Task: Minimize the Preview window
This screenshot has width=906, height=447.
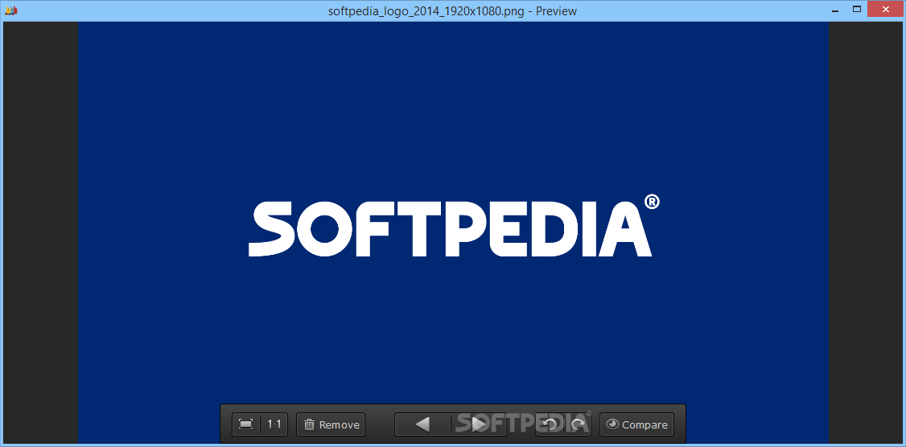Action: point(835,10)
